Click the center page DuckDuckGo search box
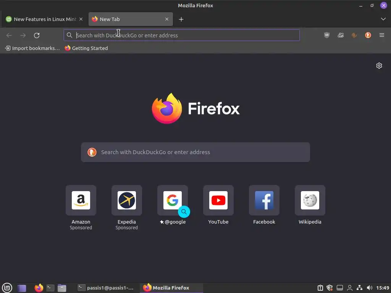Image resolution: width=391 pixels, height=293 pixels. pos(195,152)
